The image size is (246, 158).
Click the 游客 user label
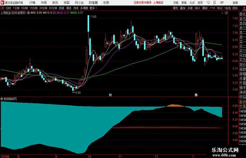pyautogui.click(x=235, y=3)
